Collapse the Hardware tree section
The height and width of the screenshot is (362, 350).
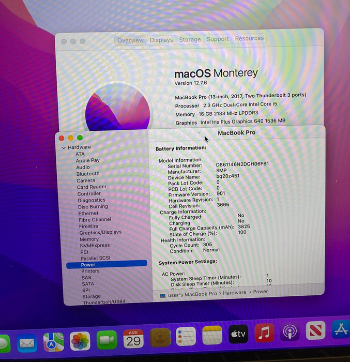pyautogui.click(x=64, y=148)
